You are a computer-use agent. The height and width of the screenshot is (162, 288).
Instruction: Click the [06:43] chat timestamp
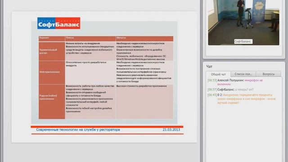pyautogui.click(x=212, y=95)
